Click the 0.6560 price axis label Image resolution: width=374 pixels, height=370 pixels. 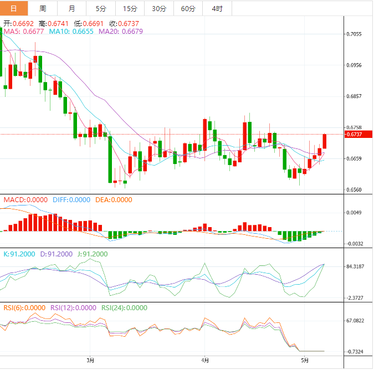(354, 190)
